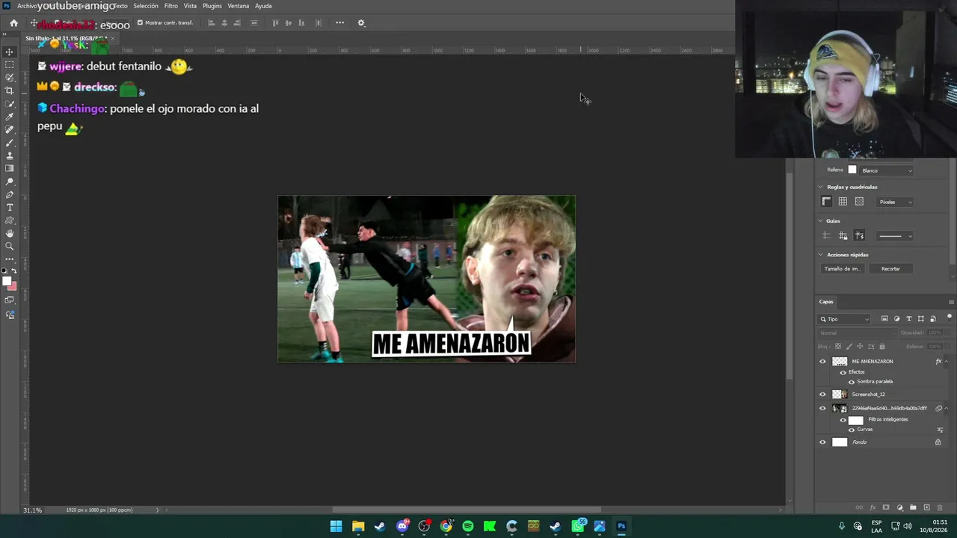Select the Clone Stamp tool
957x538 pixels.
coord(10,155)
